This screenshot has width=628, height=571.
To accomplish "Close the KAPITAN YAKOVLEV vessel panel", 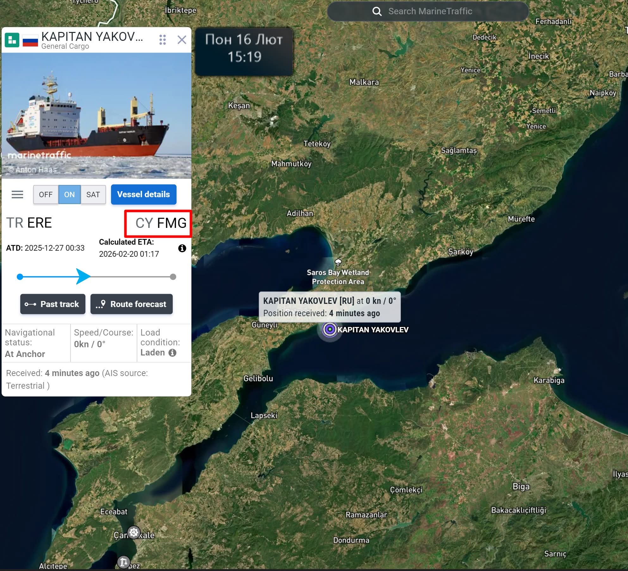I will [182, 40].
